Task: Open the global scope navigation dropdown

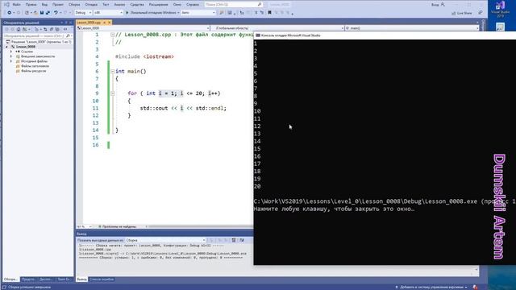Action: click(277, 28)
